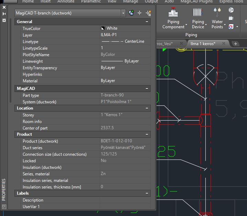247x216 pixels.
Task: Open the object type dropdown MagiCAD T-branch
Action: tap(123, 13)
